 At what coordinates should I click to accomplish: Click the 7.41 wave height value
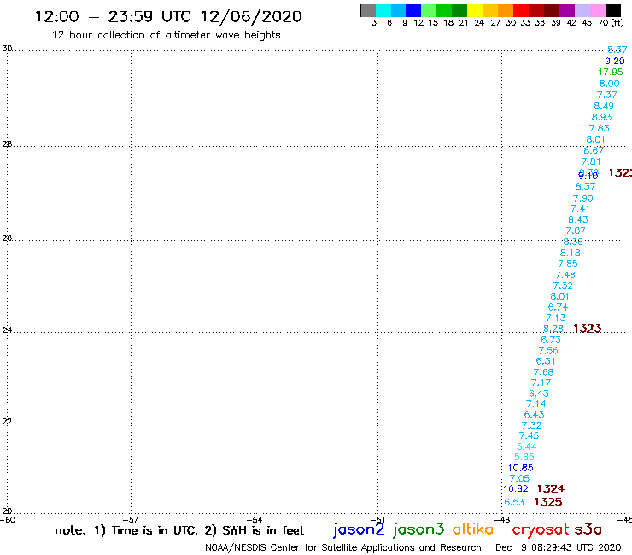[x=580, y=209]
